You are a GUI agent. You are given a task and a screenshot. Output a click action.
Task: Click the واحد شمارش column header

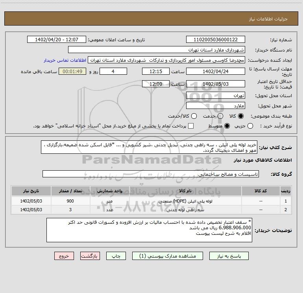(x=109, y=191)
